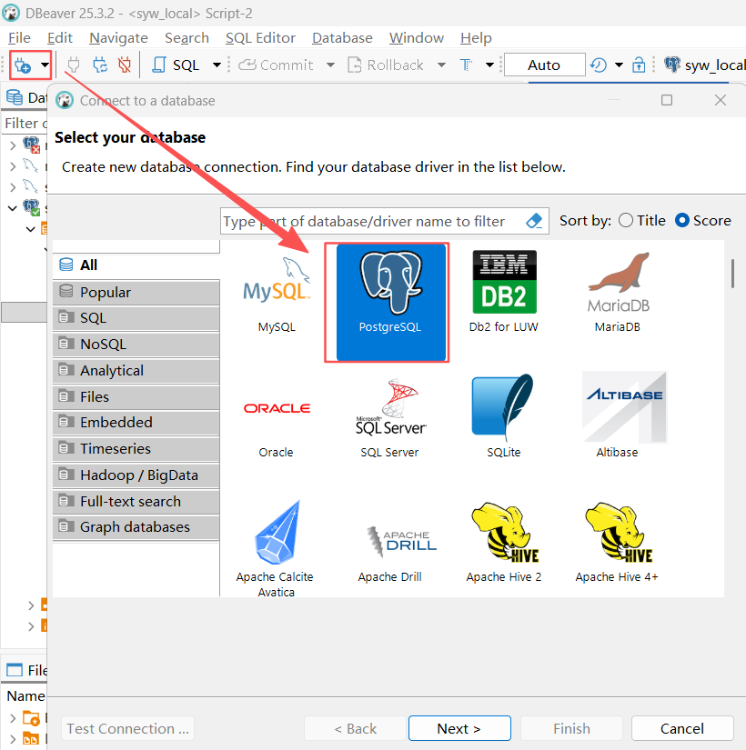The image size is (746, 750).
Task: Open the Search menu
Action: coord(186,38)
